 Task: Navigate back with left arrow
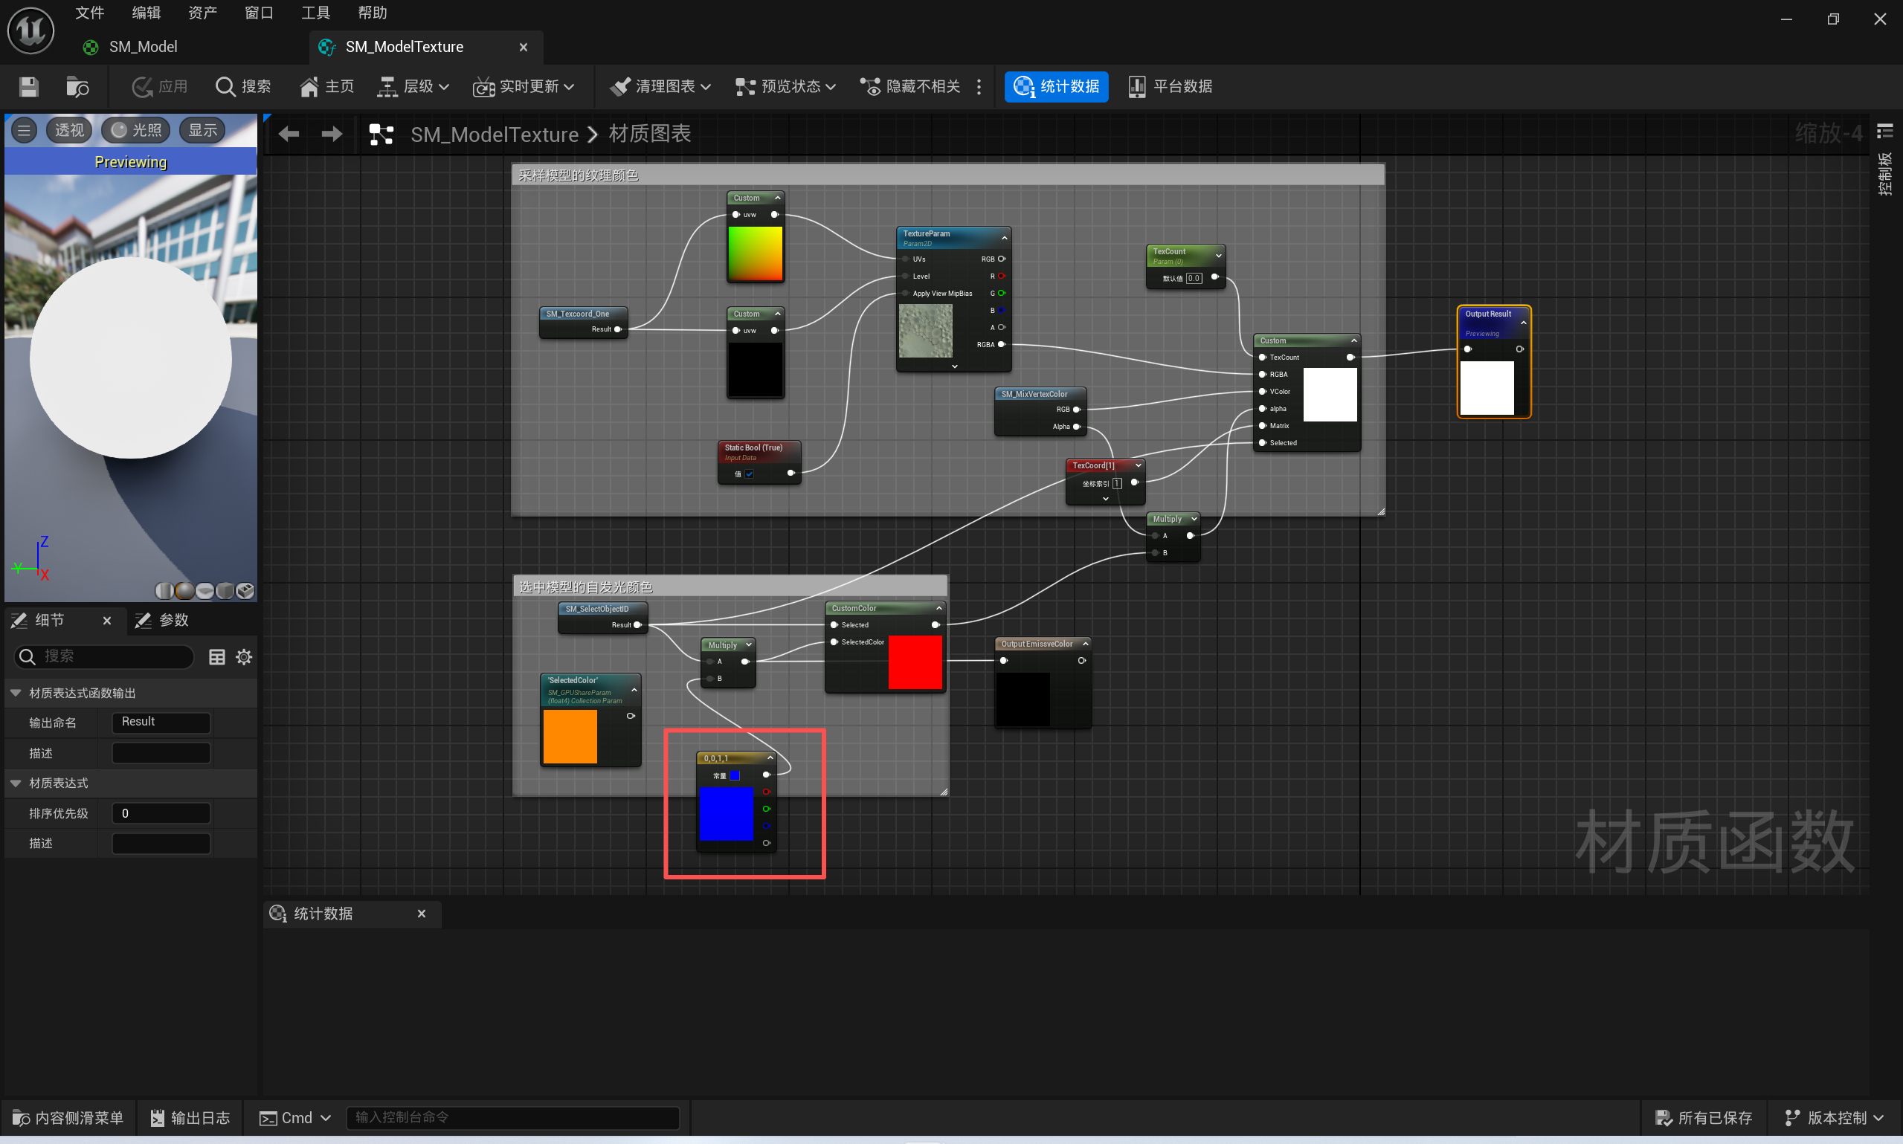point(289,134)
